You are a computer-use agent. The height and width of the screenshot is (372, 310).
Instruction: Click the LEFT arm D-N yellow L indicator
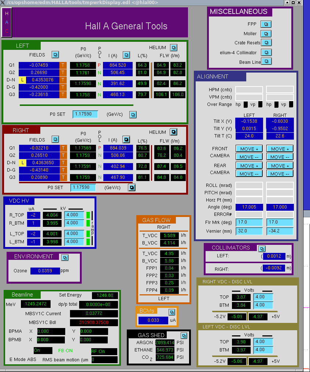pyautogui.click(x=22, y=80)
